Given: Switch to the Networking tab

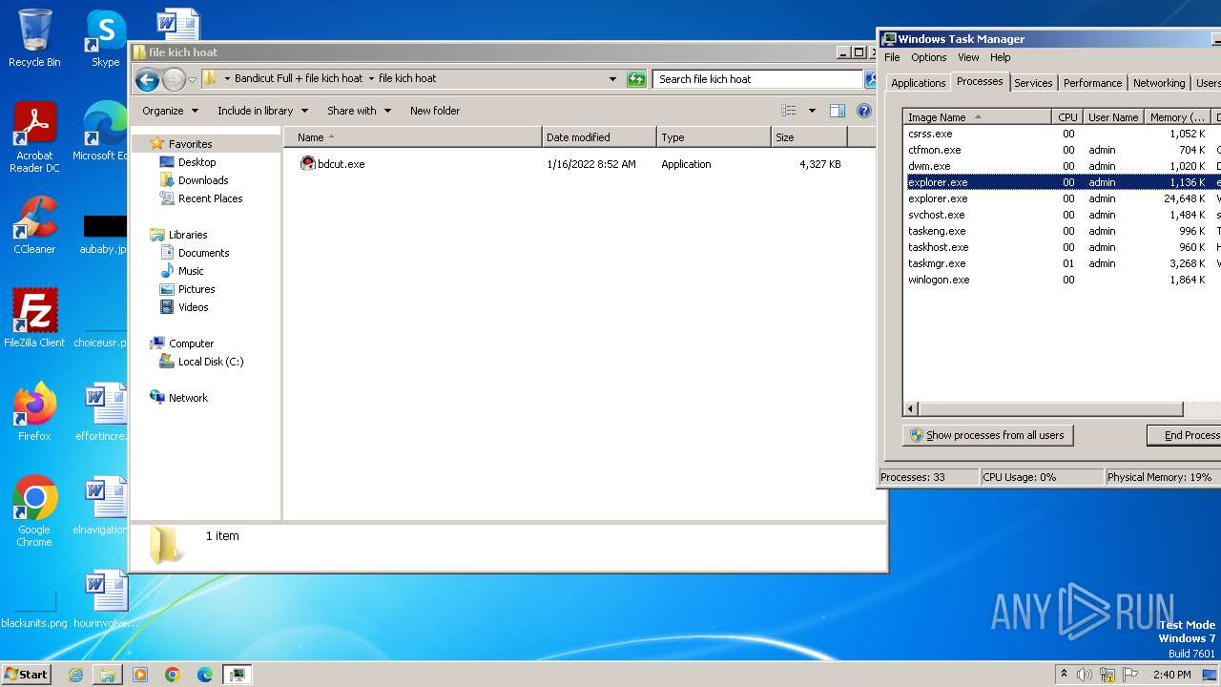Looking at the screenshot, I should (1159, 83).
